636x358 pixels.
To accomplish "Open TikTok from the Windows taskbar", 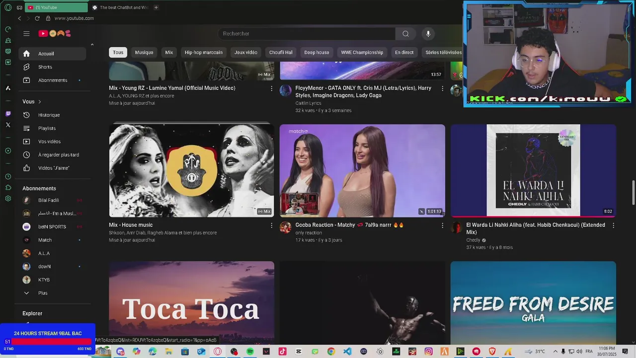I will tap(282, 352).
